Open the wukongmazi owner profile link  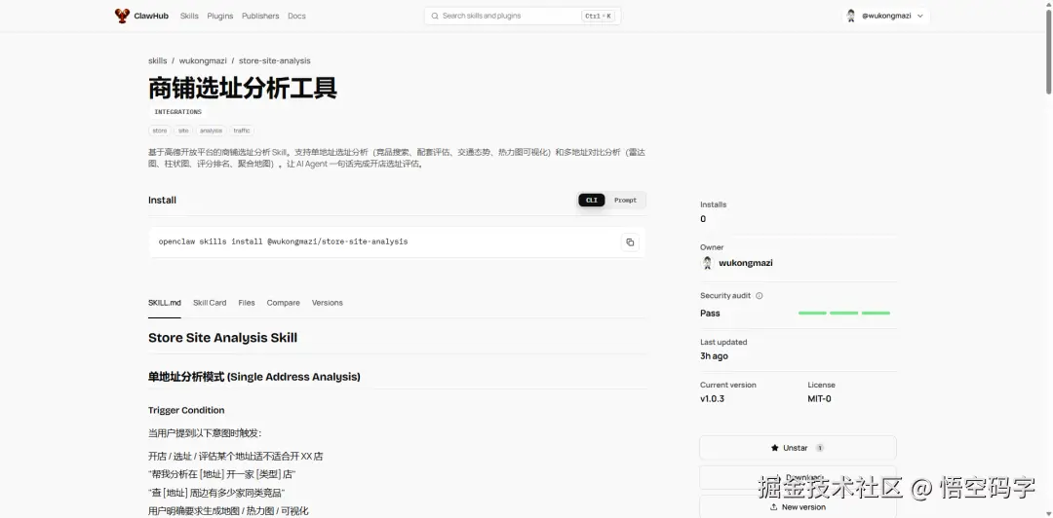746,263
